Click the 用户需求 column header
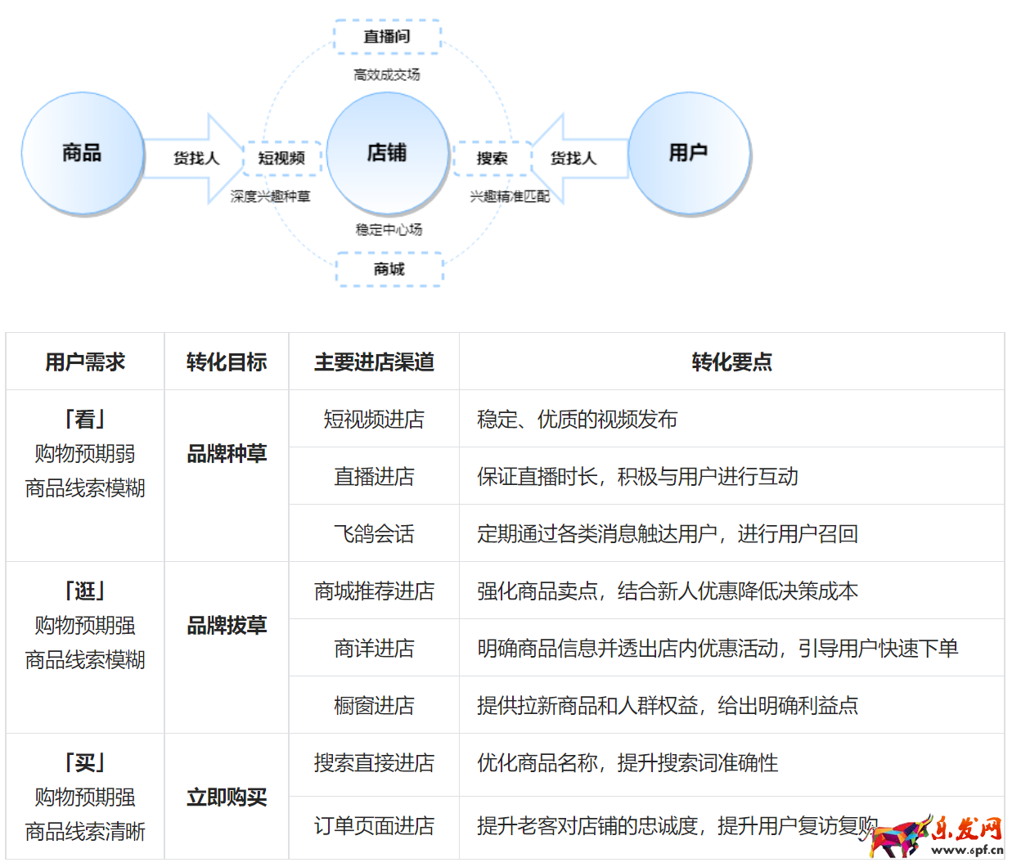 coord(85,362)
